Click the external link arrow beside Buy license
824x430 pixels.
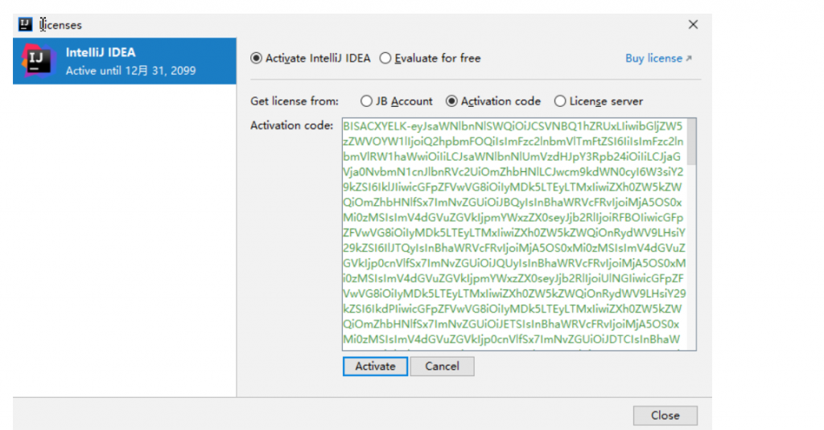[689, 59]
